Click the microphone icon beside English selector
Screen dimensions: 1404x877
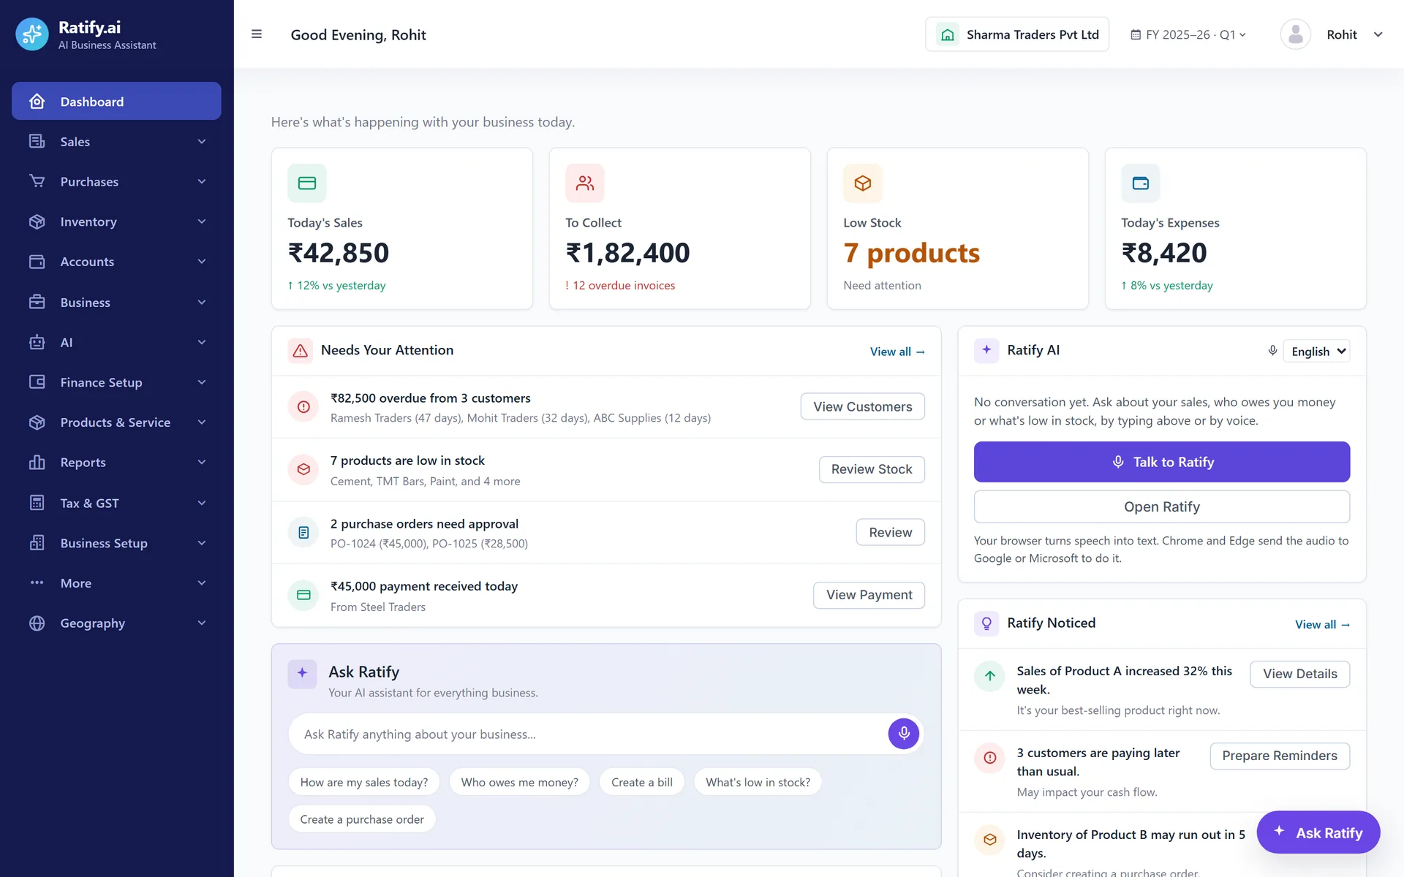tap(1272, 351)
